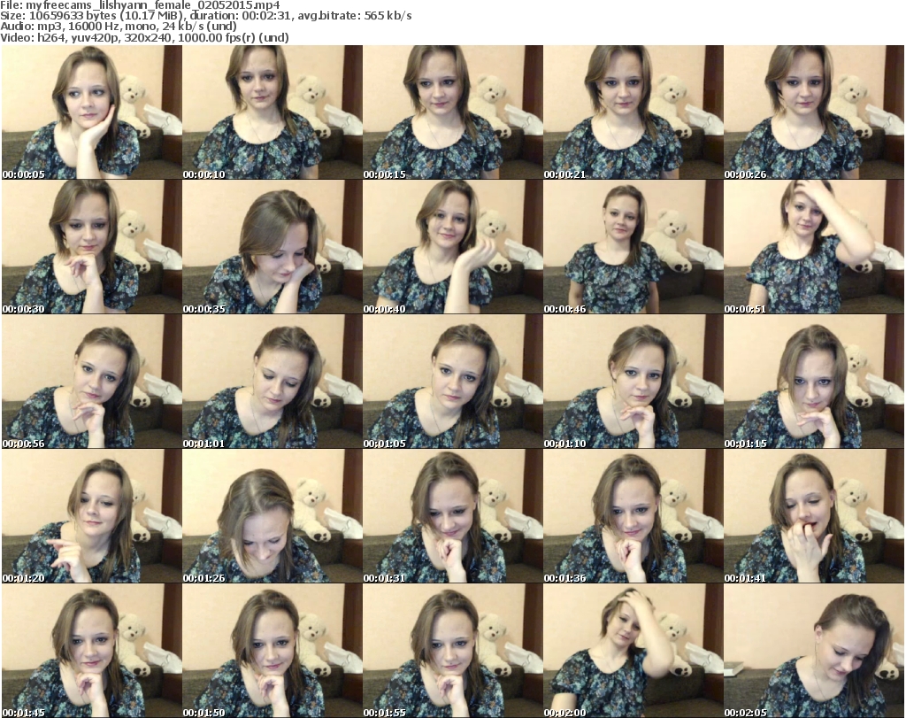The width and height of the screenshot is (906, 718).
Task: Pick the thumbnail timed 00:01:20
Action: tap(91, 516)
